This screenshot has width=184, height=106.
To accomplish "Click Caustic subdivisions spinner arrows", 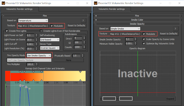I will 84,47.
